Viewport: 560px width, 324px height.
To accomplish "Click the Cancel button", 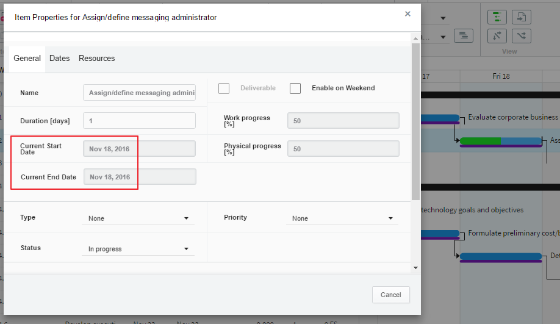I will [390, 295].
